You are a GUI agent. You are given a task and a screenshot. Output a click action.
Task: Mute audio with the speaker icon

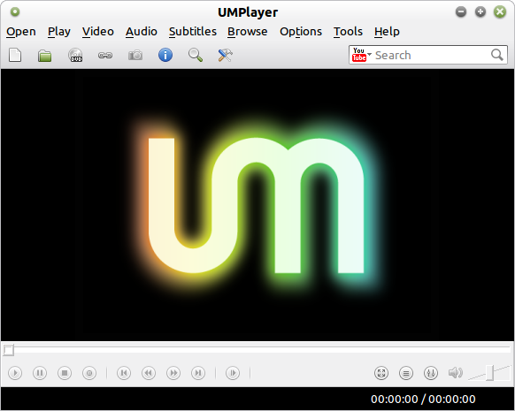pos(456,373)
